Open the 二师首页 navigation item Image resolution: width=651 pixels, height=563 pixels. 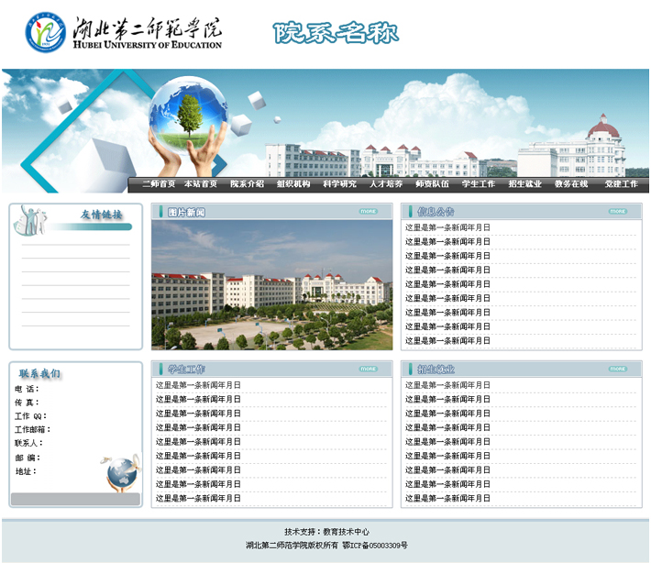(158, 184)
